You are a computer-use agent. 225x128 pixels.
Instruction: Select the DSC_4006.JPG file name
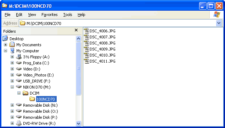[102, 31]
